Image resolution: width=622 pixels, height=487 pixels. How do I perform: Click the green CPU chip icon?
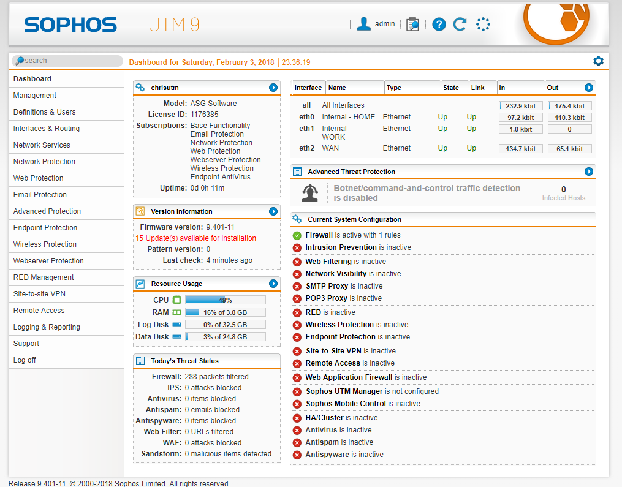177,300
